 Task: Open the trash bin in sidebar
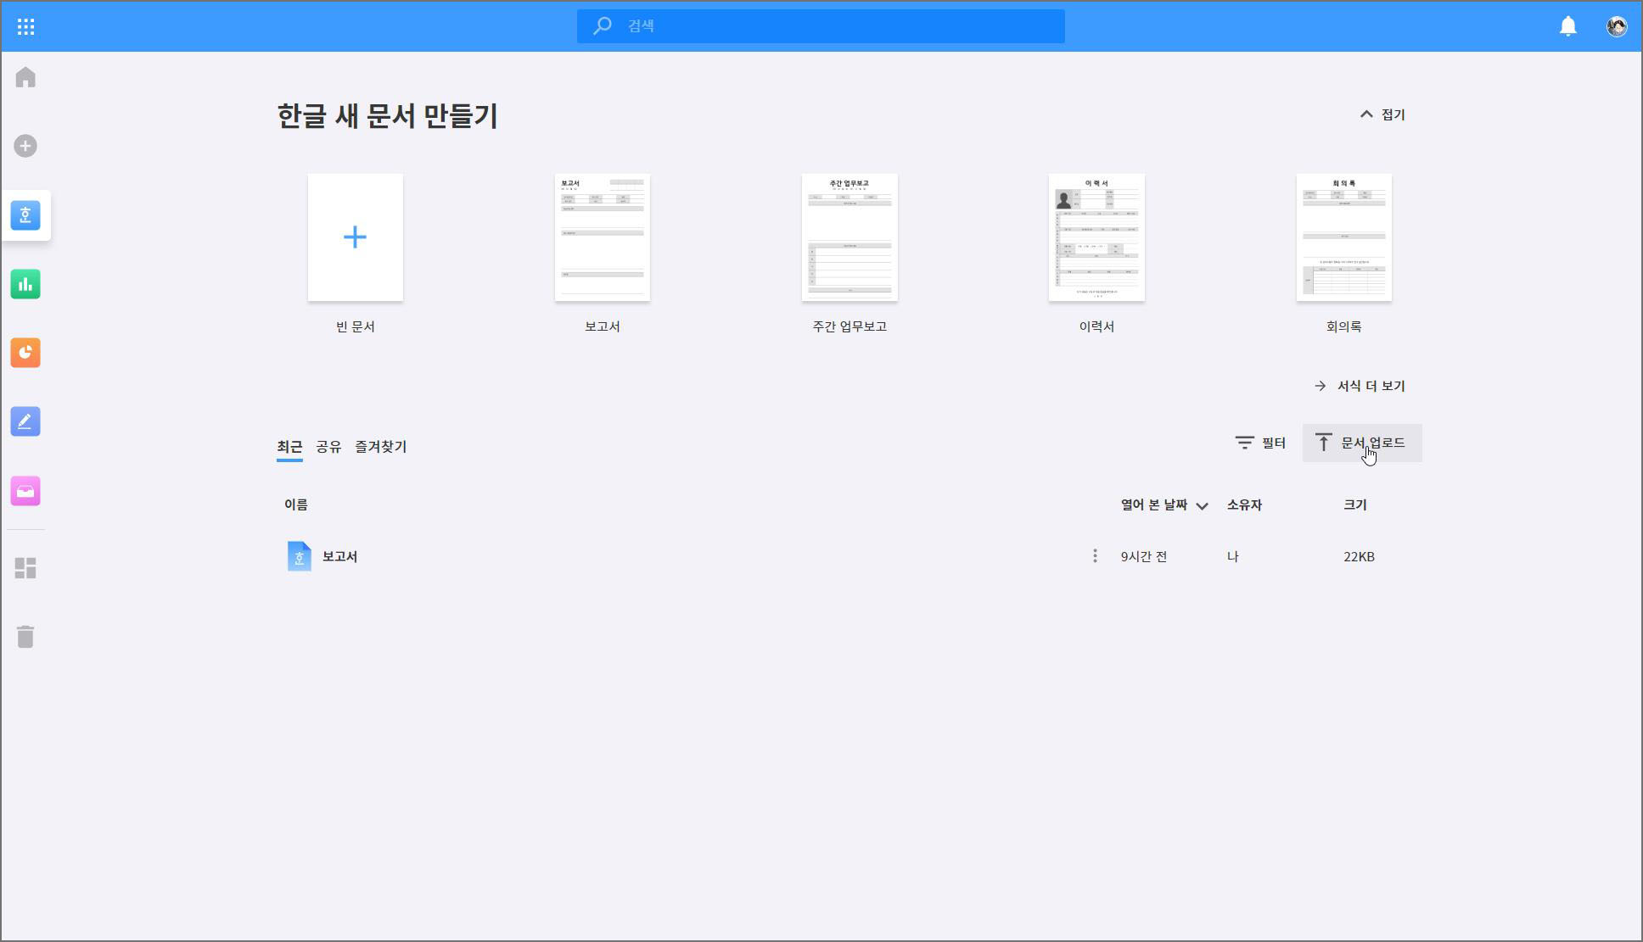click(25, 637)
